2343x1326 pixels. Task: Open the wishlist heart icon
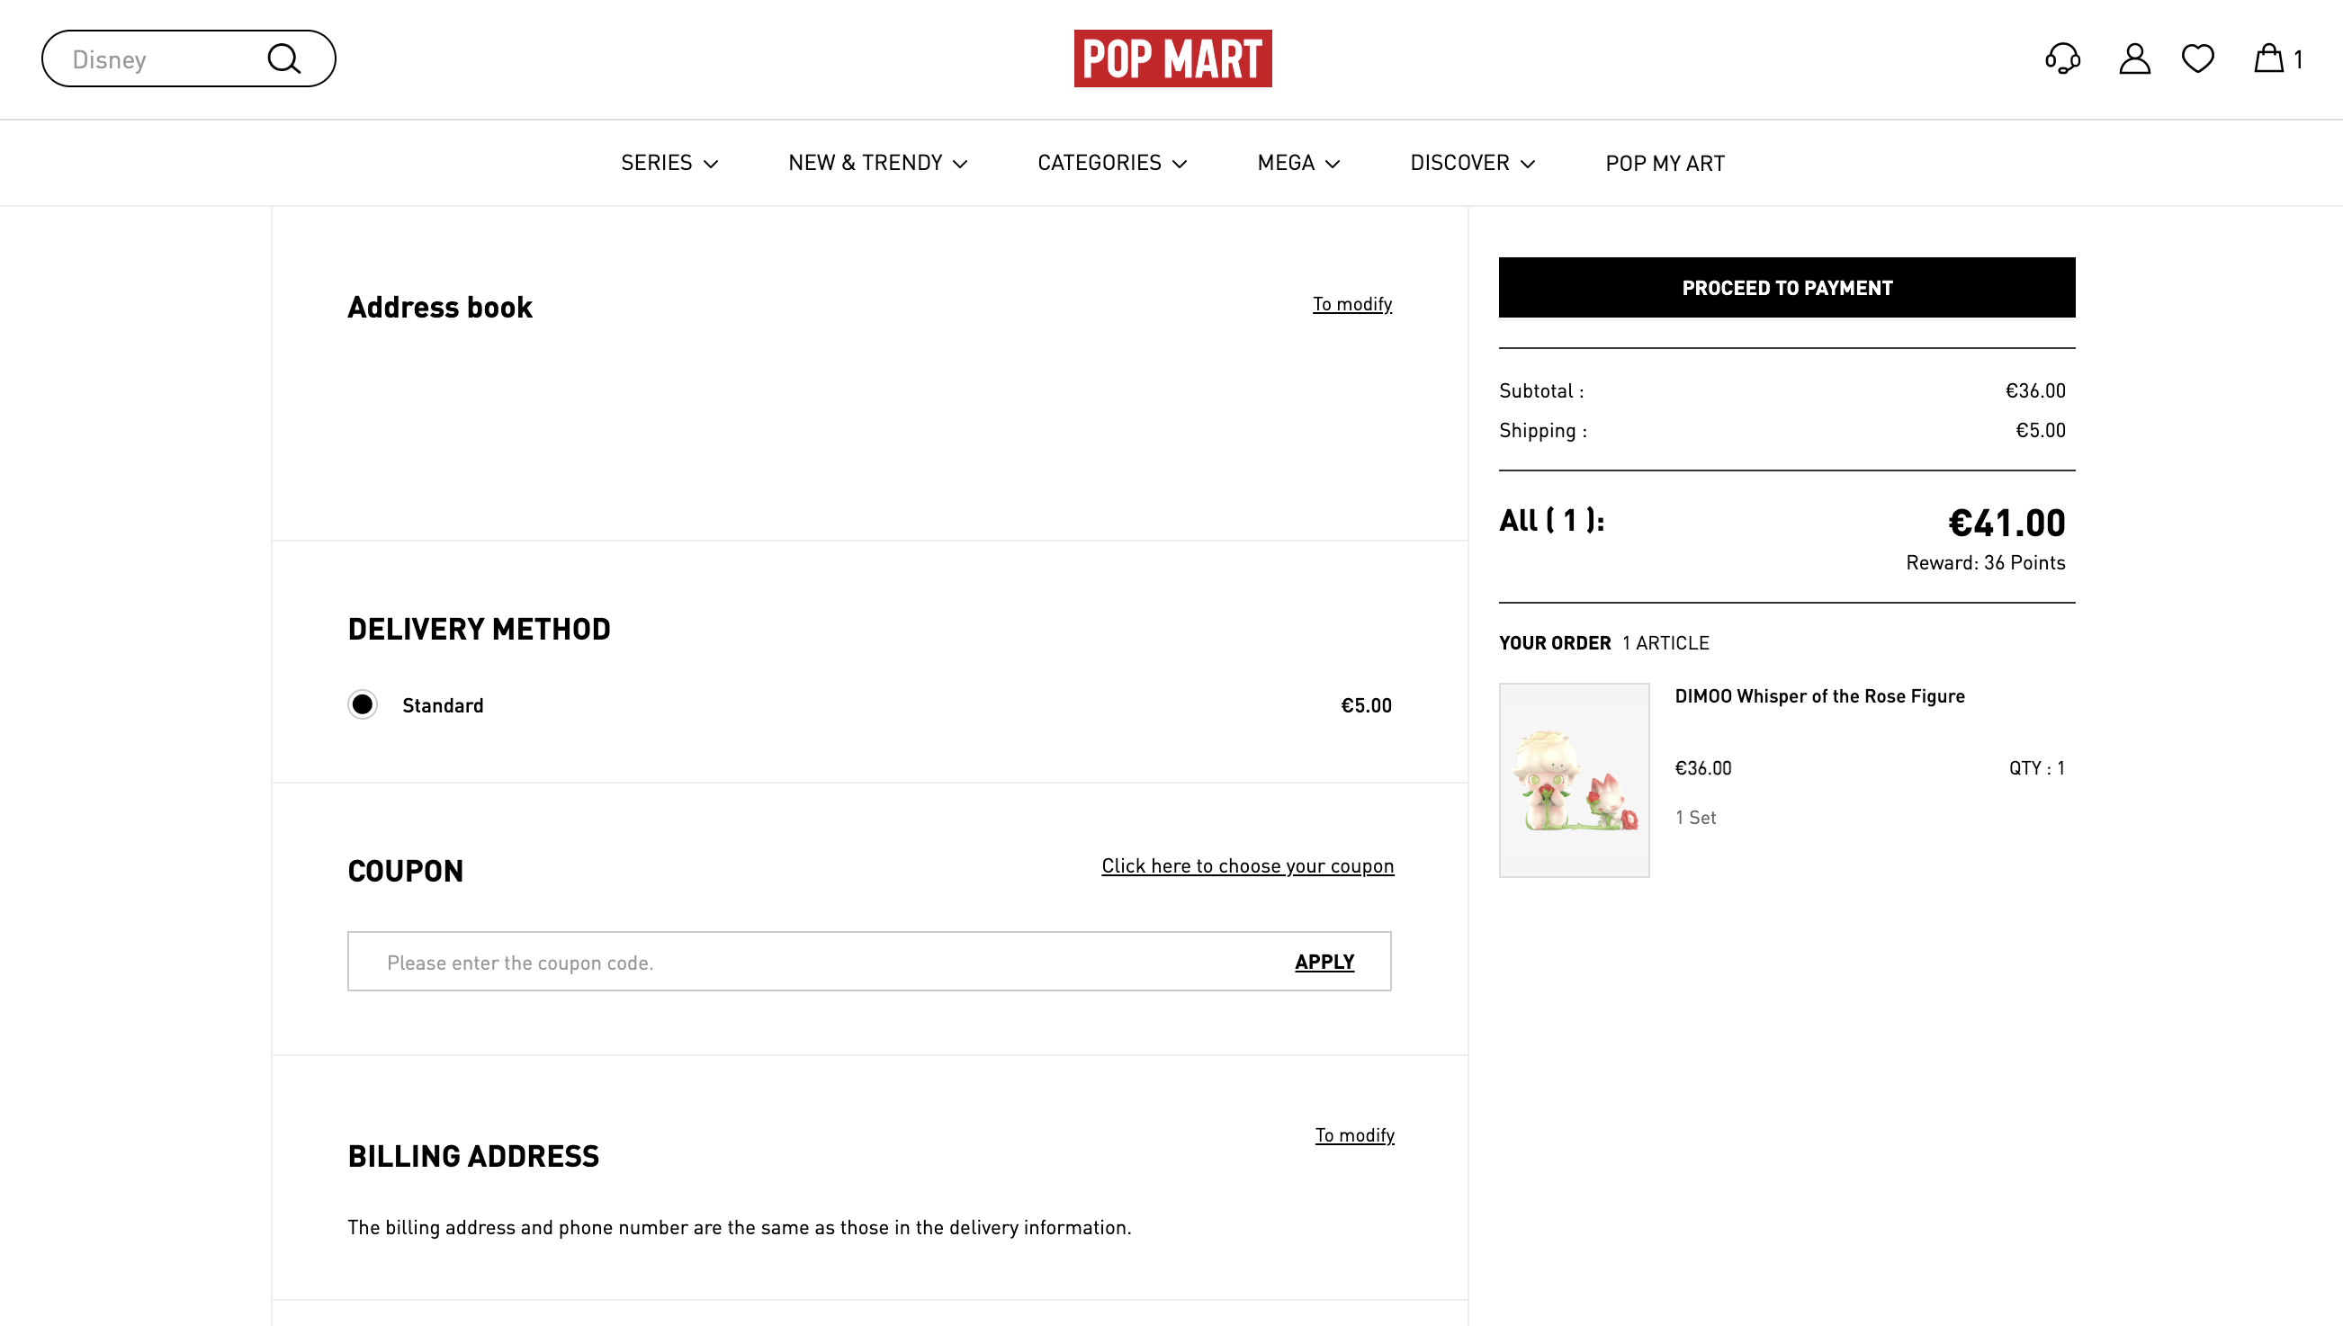click(x=2197, y=59)
